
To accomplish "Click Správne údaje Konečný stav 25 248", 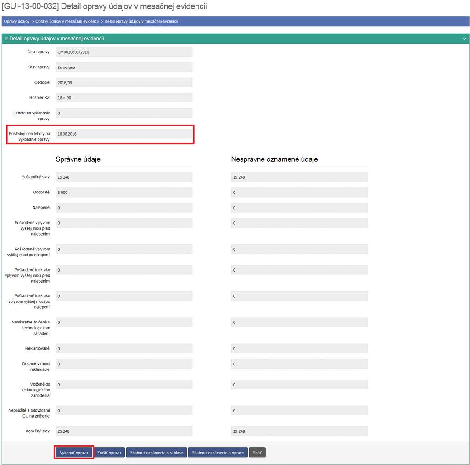I will coord(124,431).
